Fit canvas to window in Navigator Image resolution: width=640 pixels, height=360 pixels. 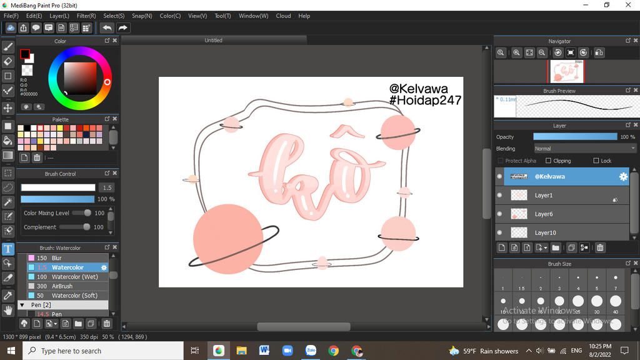pos(529,52)
